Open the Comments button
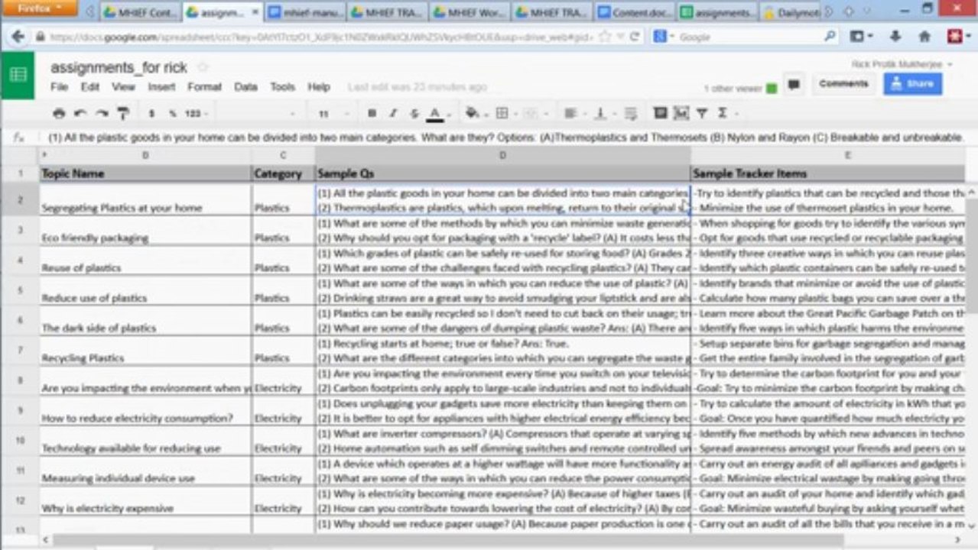This screenshot has height=550, width=978. click(843, 84)
